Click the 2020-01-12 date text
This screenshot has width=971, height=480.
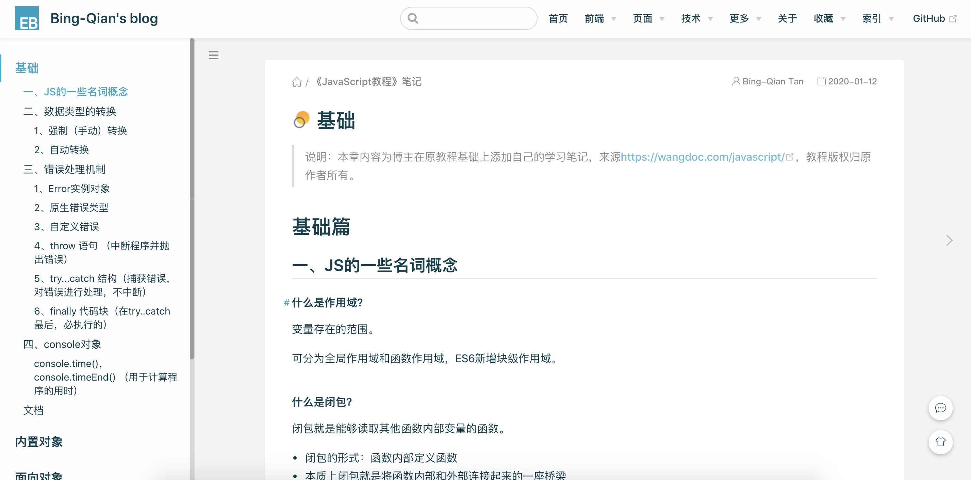pyautogui.click(x=852, y=81)
